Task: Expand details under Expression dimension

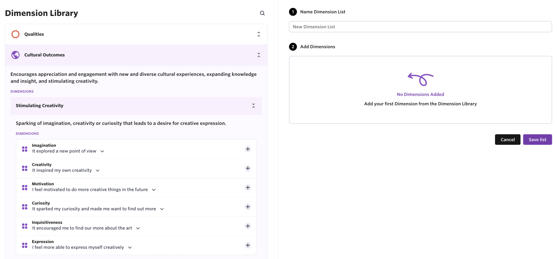Action: tap(129, 247)
